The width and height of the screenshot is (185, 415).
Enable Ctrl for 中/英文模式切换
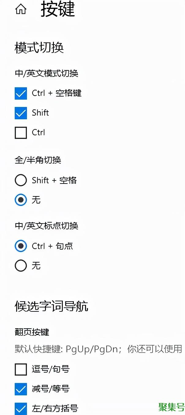[21, 133]
